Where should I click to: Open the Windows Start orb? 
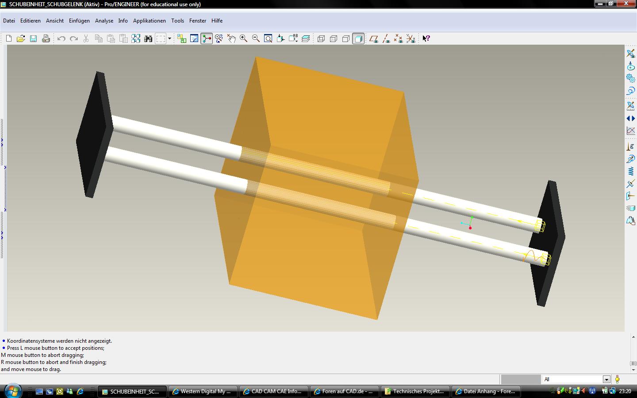[x=12, y=391]
